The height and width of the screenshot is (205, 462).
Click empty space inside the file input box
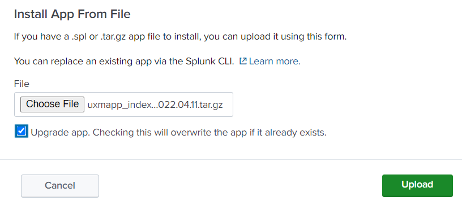click(228, 104)
